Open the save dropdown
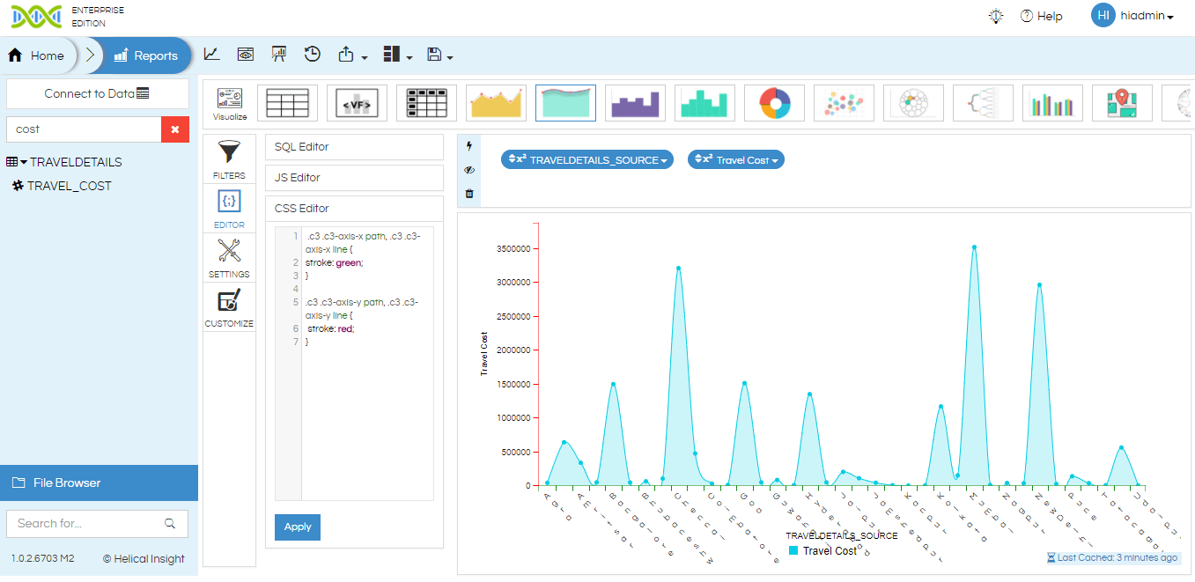Image resolution: width=1195 pixels, height=582 pixels. (x=439, y=55)
